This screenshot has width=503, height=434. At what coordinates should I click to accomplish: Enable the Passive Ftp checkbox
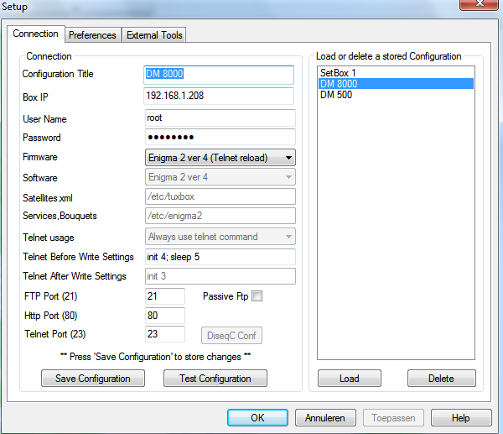[257, 295]
